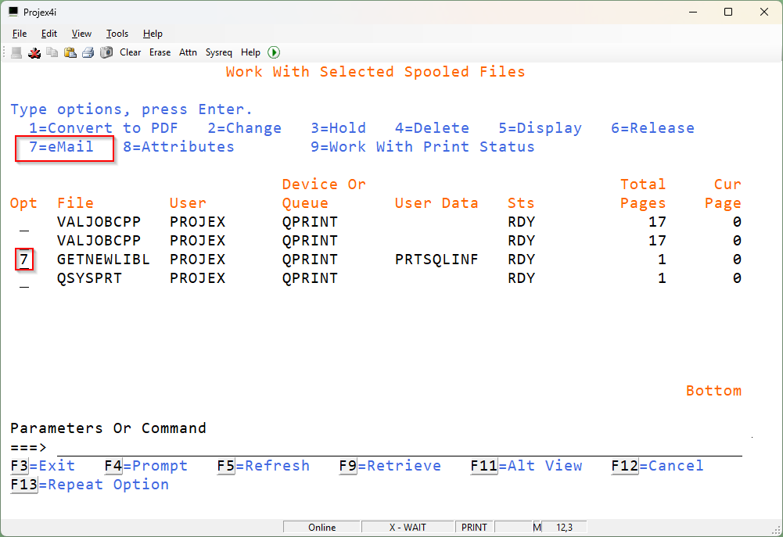Screen dimensions: 783x537
Task: Click the 4=Delete option text
Action: click(432, 128)
